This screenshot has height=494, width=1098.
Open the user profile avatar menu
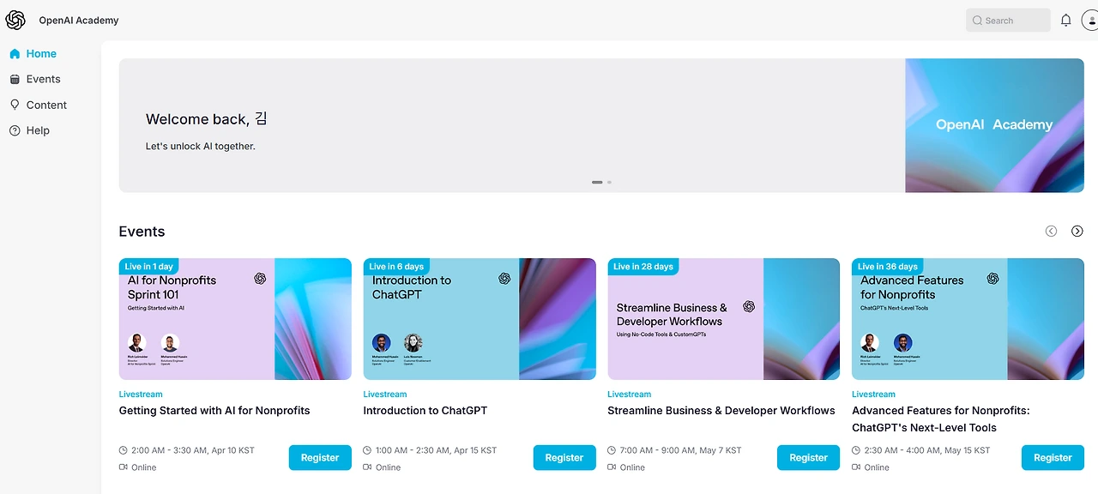pyautogui.click(x=1089, y=21)
